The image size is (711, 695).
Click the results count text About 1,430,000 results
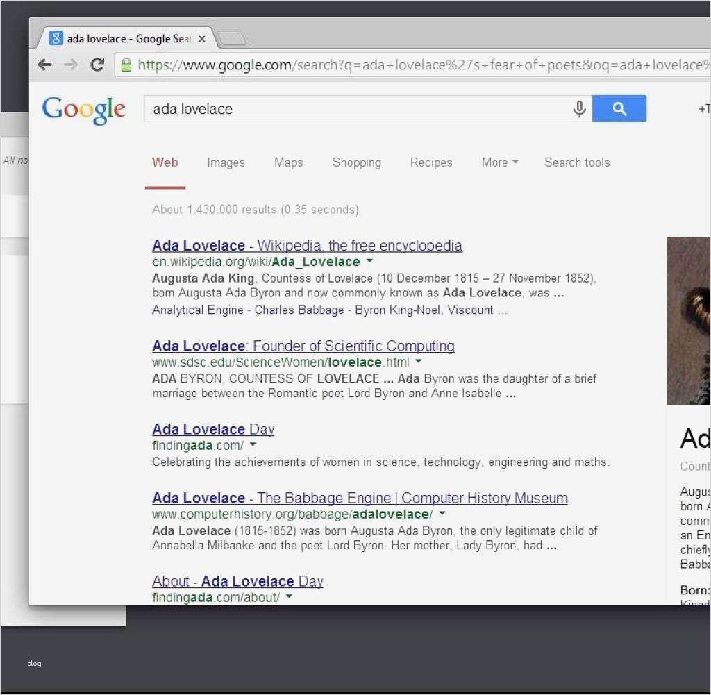click(256, 210)
